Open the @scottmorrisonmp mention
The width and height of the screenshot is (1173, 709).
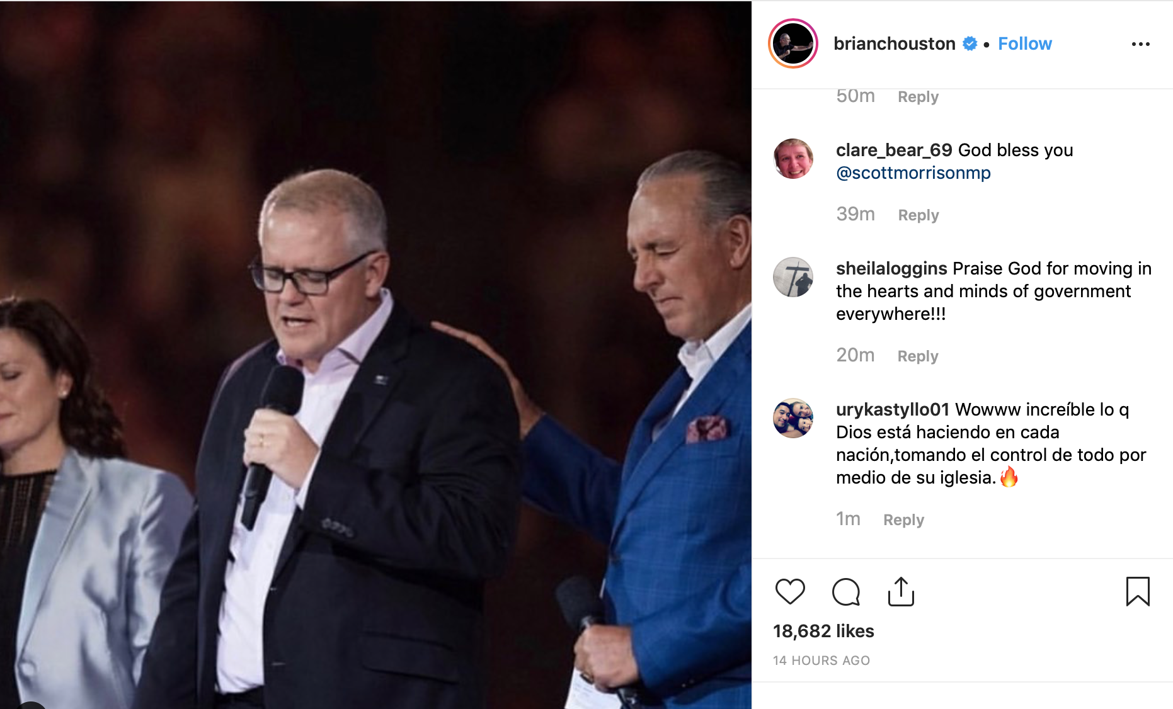pos(913,173)
